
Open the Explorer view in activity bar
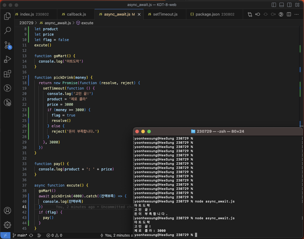coord(7,16)
